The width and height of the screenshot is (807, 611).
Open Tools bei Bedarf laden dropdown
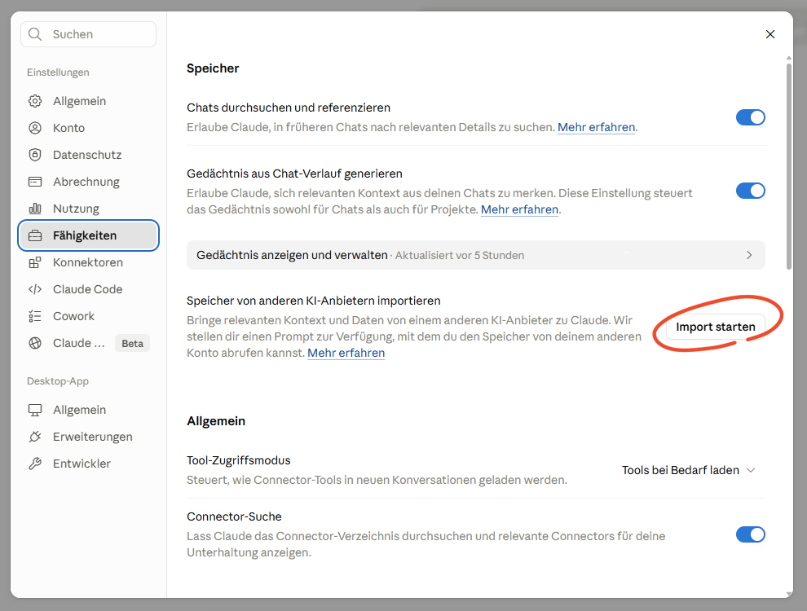688,470
